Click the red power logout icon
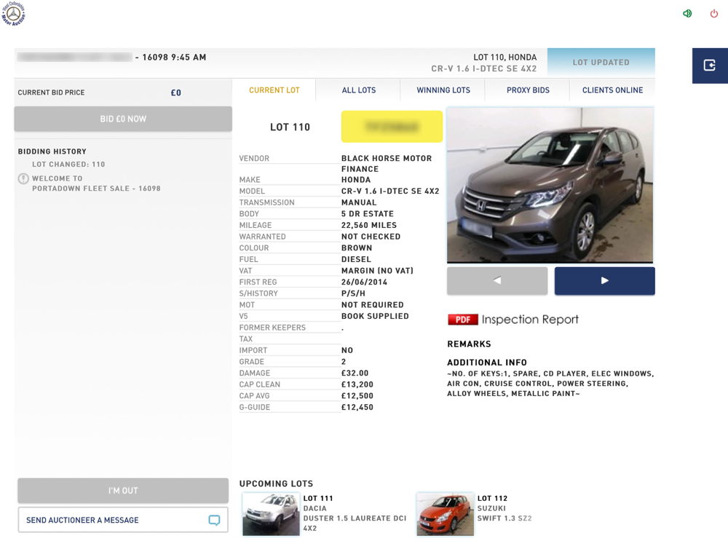Viewport: 728px width, 546px height. (714, 13)
